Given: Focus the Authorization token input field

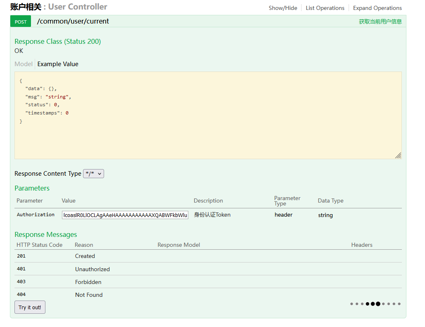Looking at the screenshot, I should pyautogui.click(x=125, y=215).
